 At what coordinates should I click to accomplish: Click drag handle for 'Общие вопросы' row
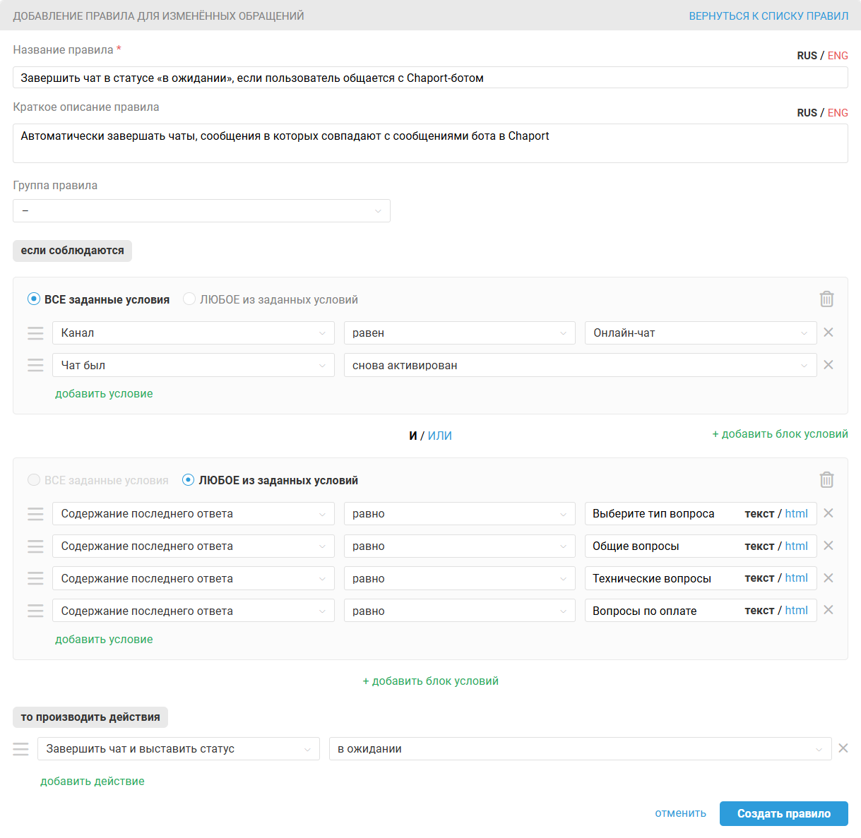pyautogui.click(x=35, y=546)
